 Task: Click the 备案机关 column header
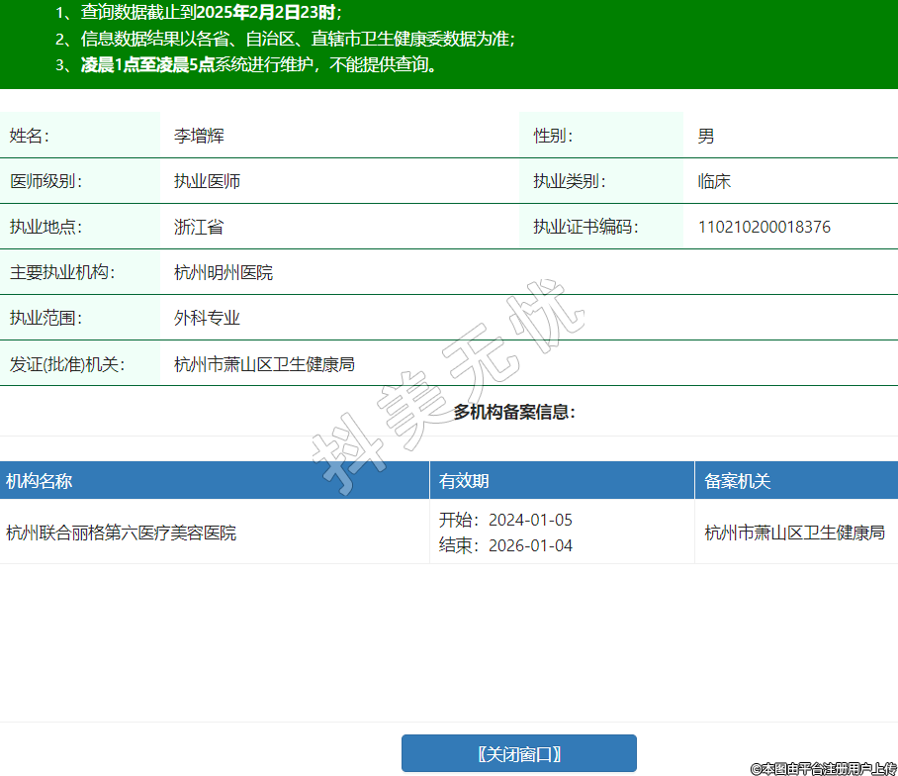[x=737, y=481]
